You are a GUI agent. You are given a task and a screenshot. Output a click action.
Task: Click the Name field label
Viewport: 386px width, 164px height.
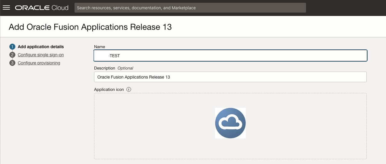pyautogui.click(x=100, y=47)
